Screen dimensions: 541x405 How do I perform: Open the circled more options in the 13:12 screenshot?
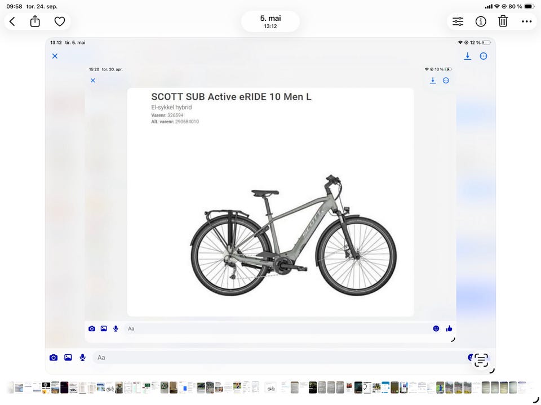(484, 56)
